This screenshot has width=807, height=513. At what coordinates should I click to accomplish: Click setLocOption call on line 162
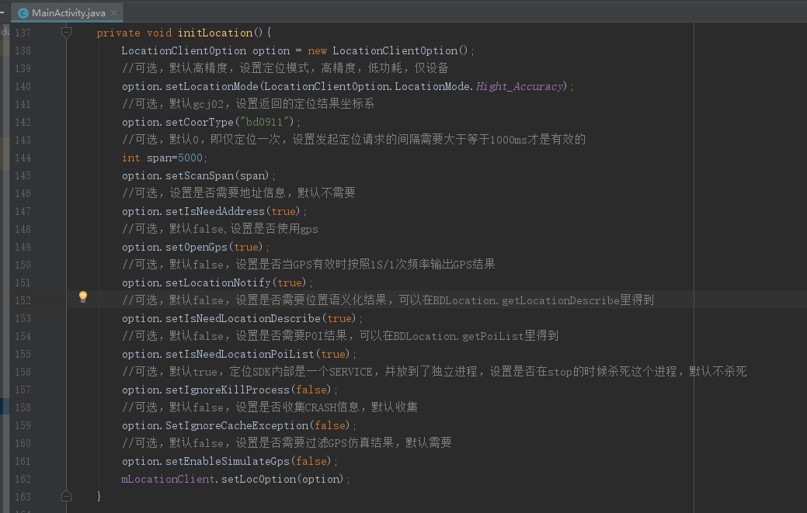click(x=259, y=479)
